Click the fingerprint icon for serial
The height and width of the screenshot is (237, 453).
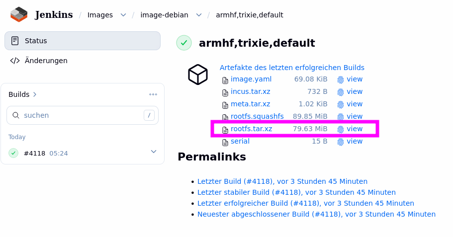pos(341,142)
